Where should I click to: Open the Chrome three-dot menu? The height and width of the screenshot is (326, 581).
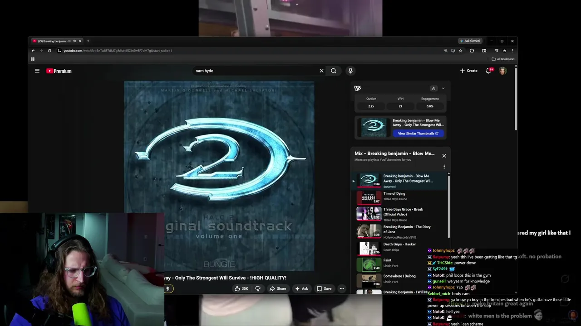[x=512, y=51]
